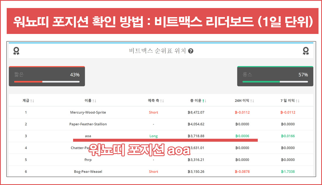Sort by 예측 측 column arrows
Image resolution: width=322 pixels, height=185 pixels.
coord(162,101)
